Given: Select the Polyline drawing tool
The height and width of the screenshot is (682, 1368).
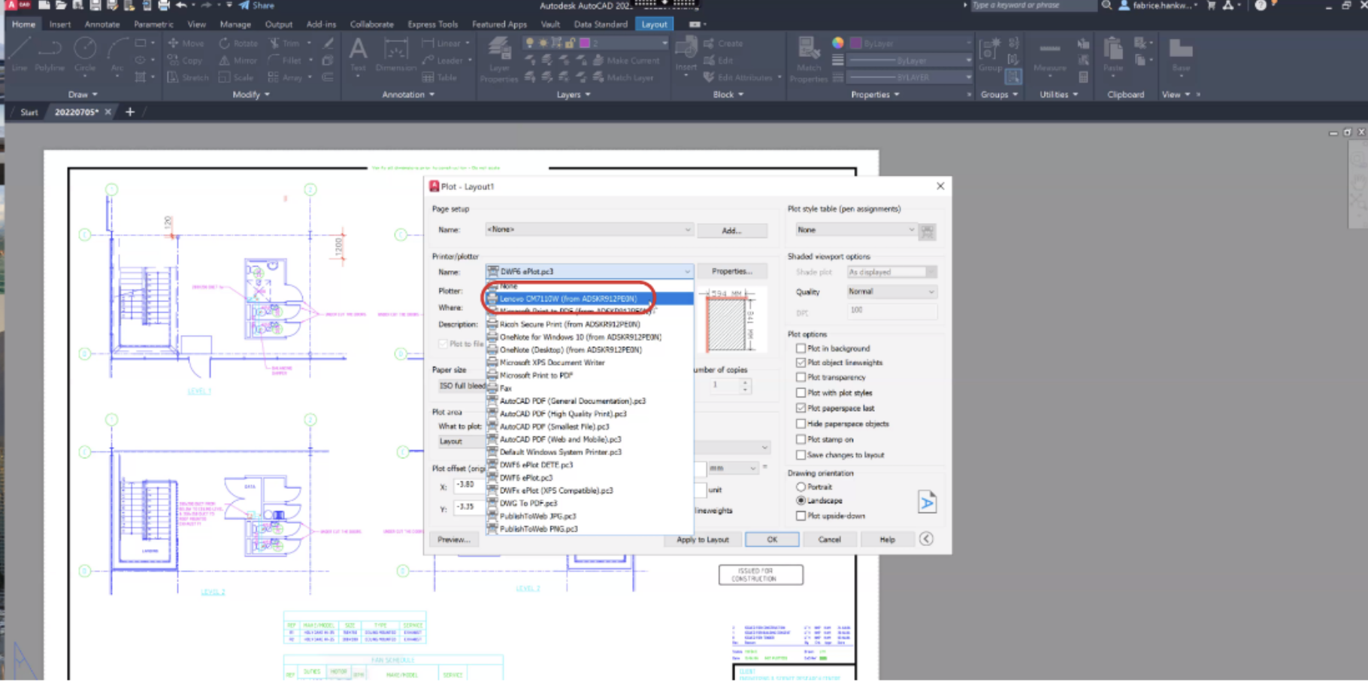Looking at the screenshot, I should (x=50, y=54).
